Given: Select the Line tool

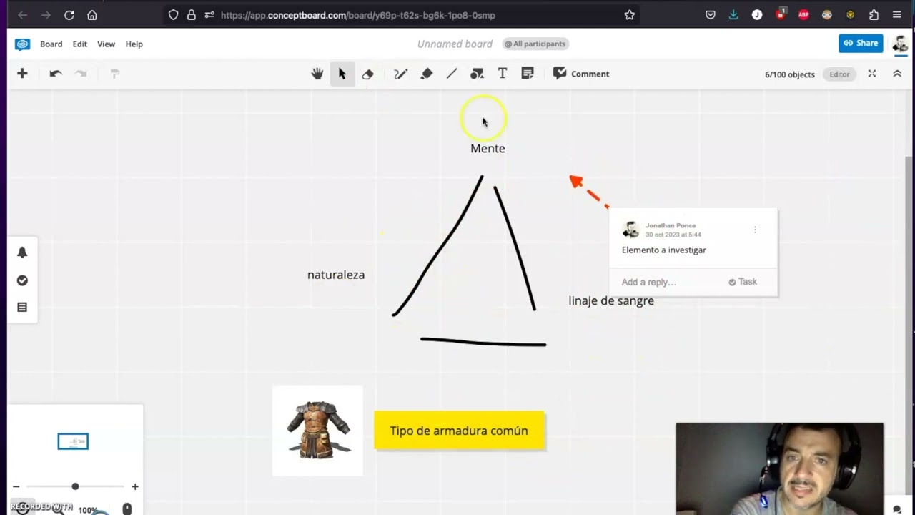Looking at the screenshot, I should (452, 74).
